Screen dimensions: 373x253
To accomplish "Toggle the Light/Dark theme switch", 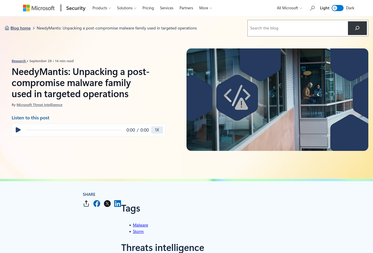I will [337, 8].
